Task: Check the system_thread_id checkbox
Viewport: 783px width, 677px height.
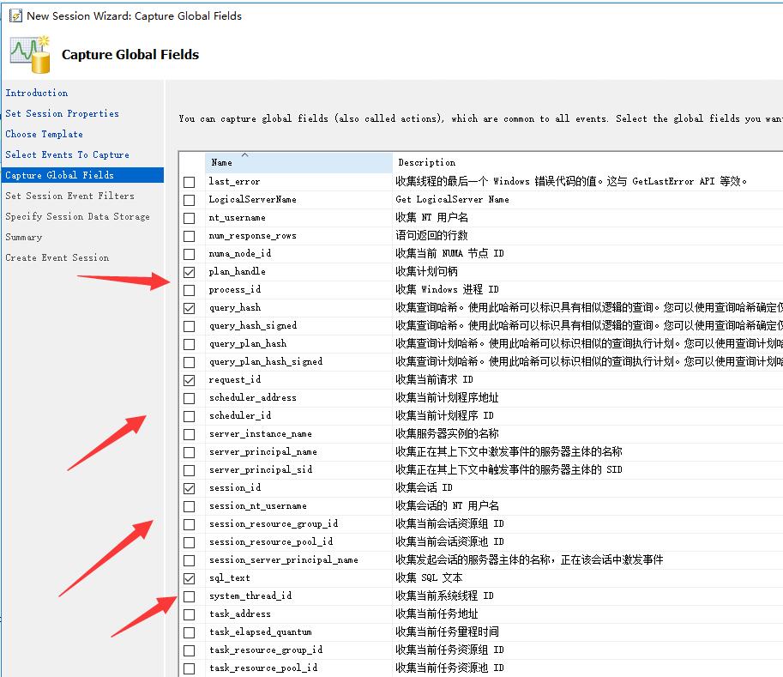Action: point(190,596)
